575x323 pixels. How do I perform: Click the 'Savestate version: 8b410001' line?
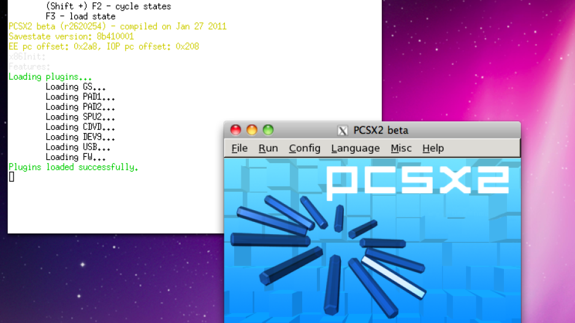71,37
